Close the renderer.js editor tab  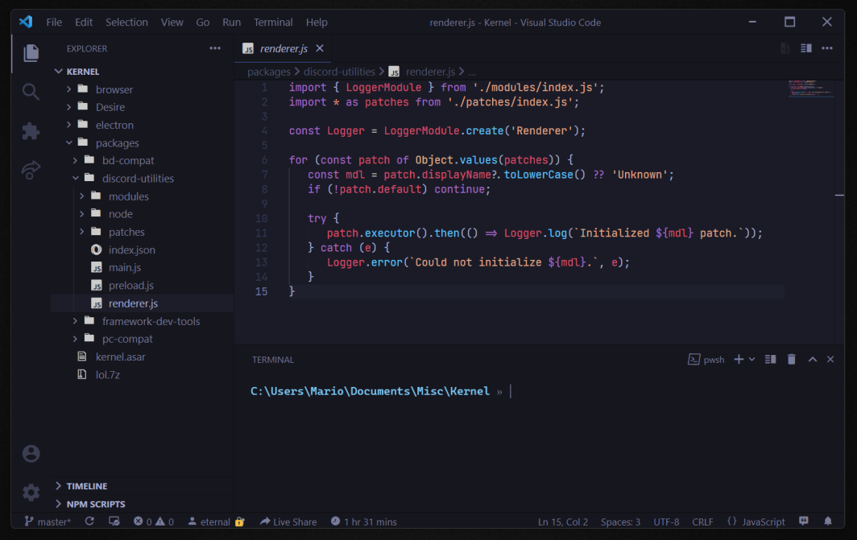[x=320, y=48]
